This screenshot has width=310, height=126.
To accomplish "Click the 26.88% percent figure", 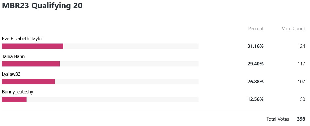I will pyautogui.click(x=255, y=82).
